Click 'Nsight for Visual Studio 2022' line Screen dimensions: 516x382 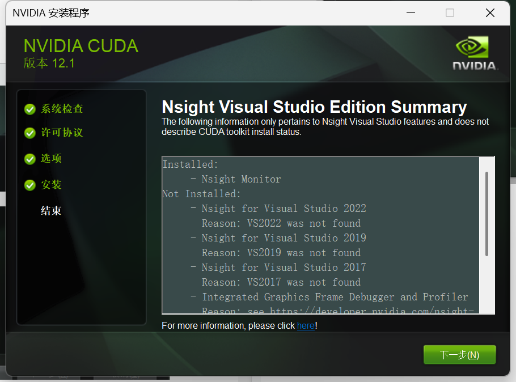[284, 208]
